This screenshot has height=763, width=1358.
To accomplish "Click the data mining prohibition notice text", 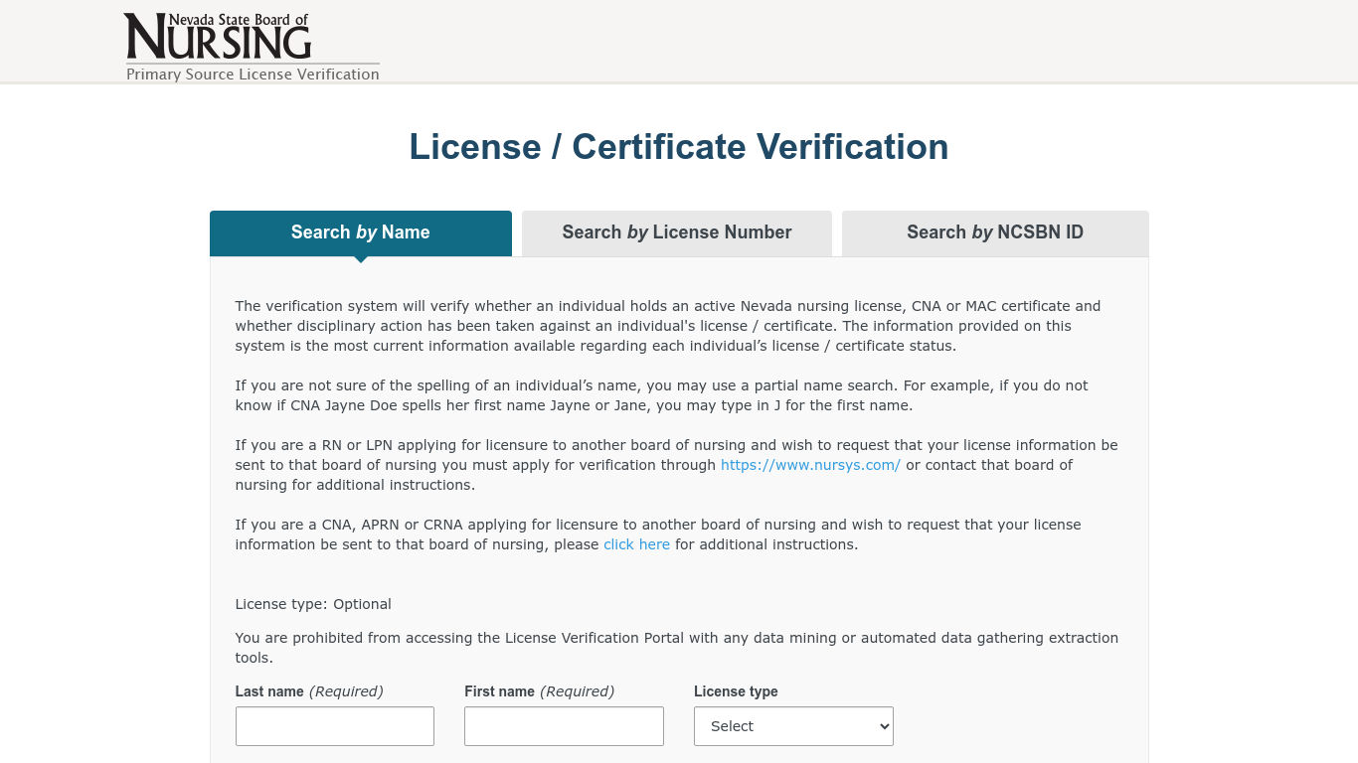I will click(x=677, y=648).
